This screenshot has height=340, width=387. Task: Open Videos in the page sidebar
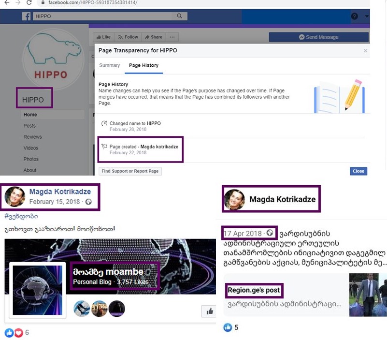point(31,148)
